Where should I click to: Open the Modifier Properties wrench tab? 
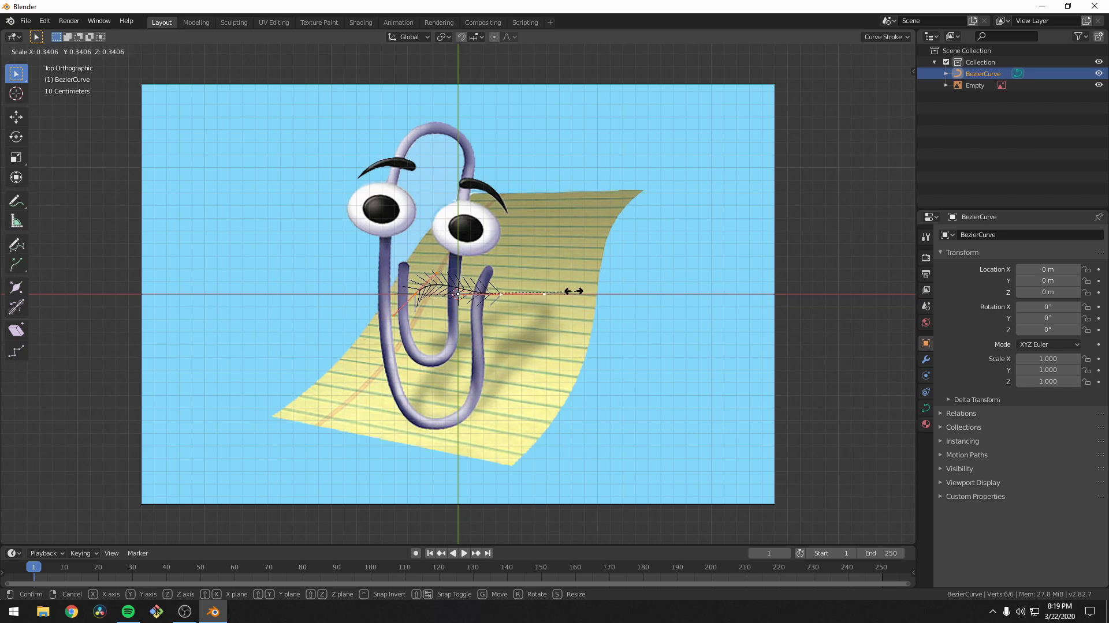click(925, 359)
